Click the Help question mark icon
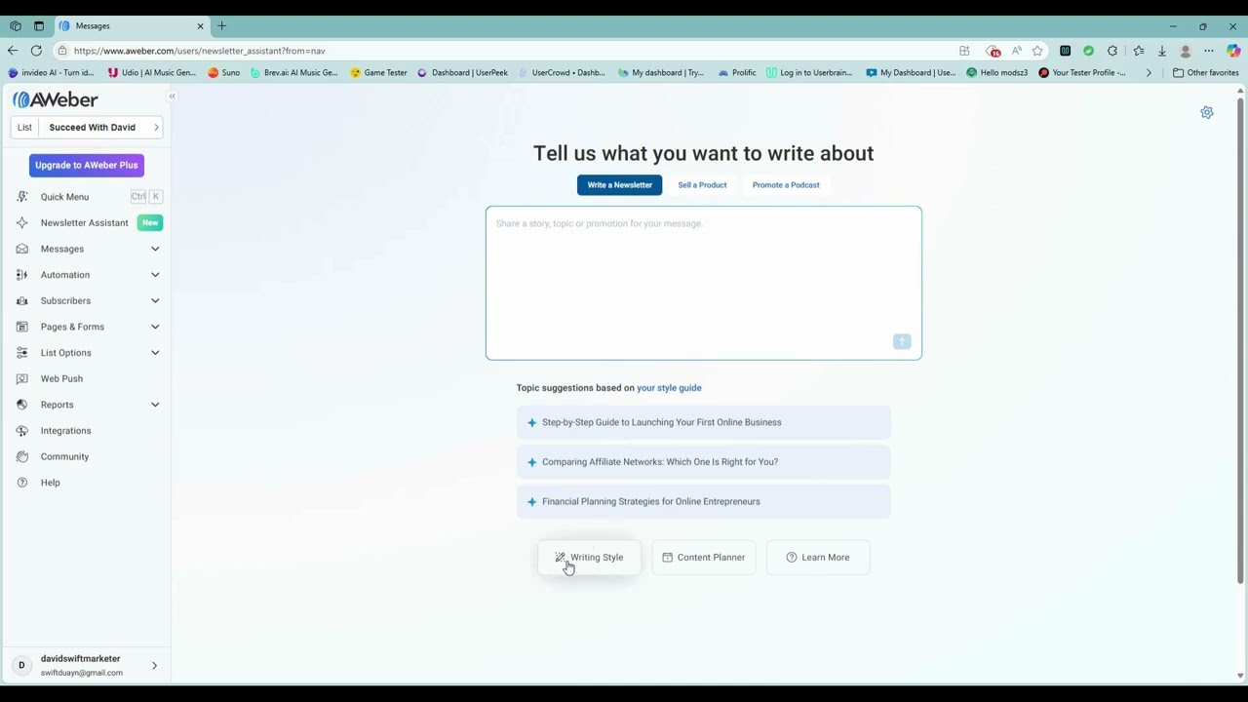Viewport: 1248px width, 702px height. pos(21,483)
